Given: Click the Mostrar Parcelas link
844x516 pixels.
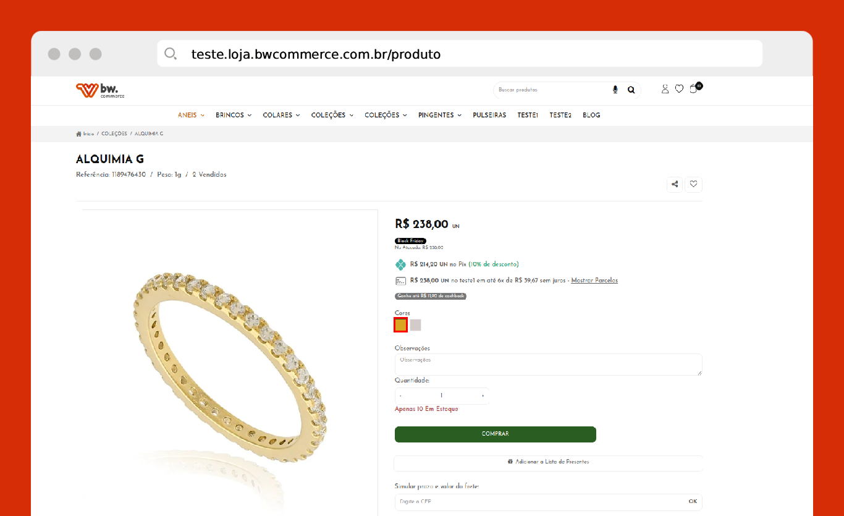Looking at the screenshot, I should point(594,281).
